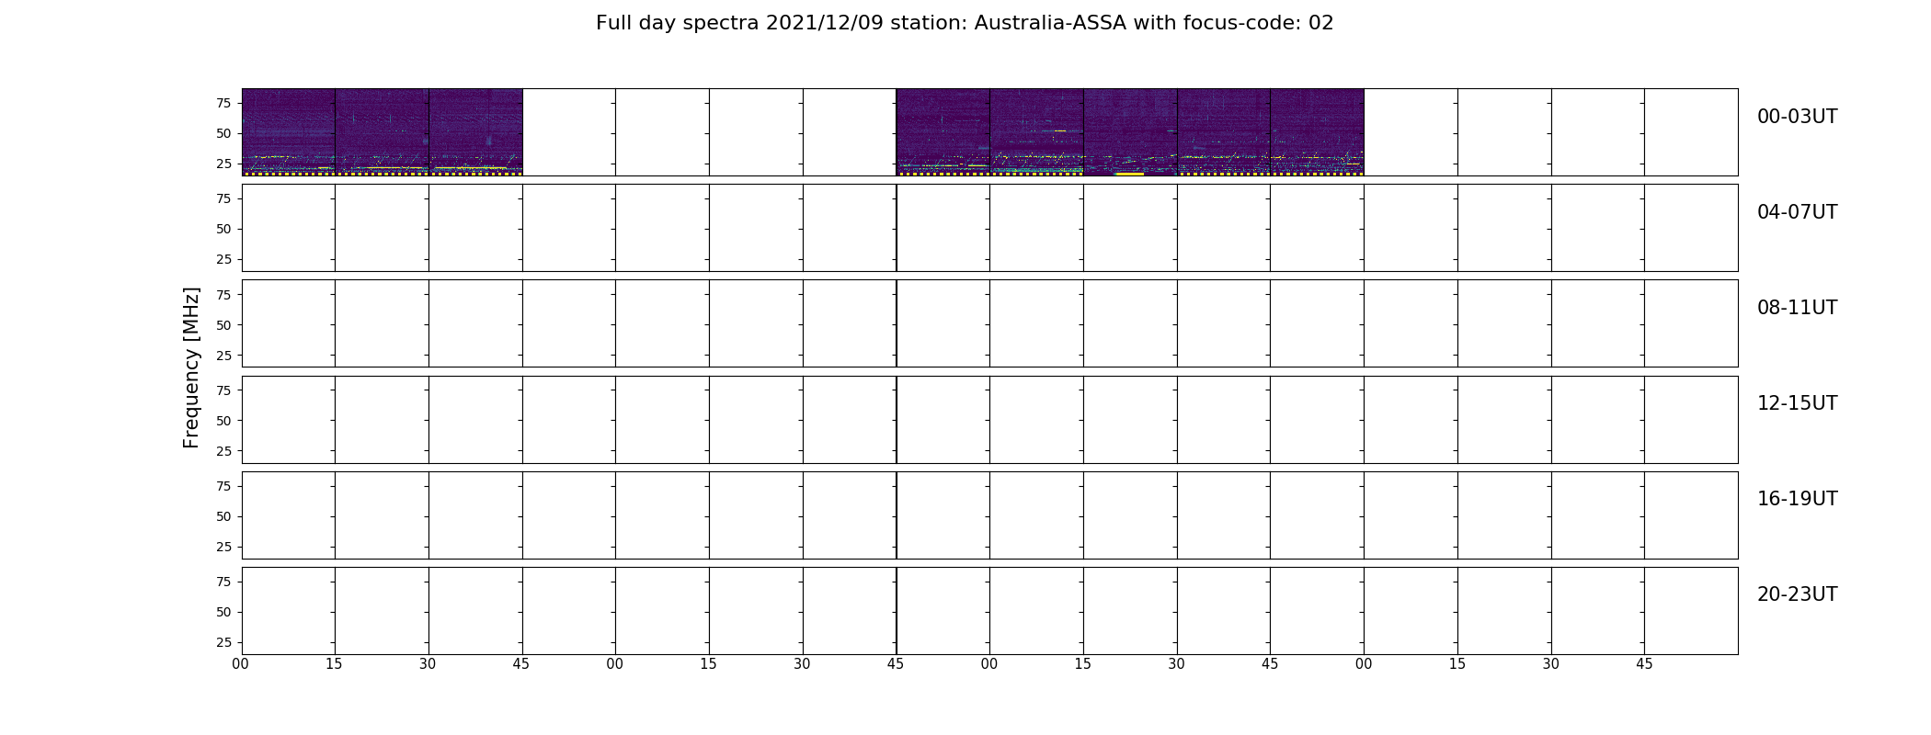Image resolution: width=1931 pixels, height=735 pixels.
Task: Select the '08-11UT' row label
Action: click(1797, 308)
